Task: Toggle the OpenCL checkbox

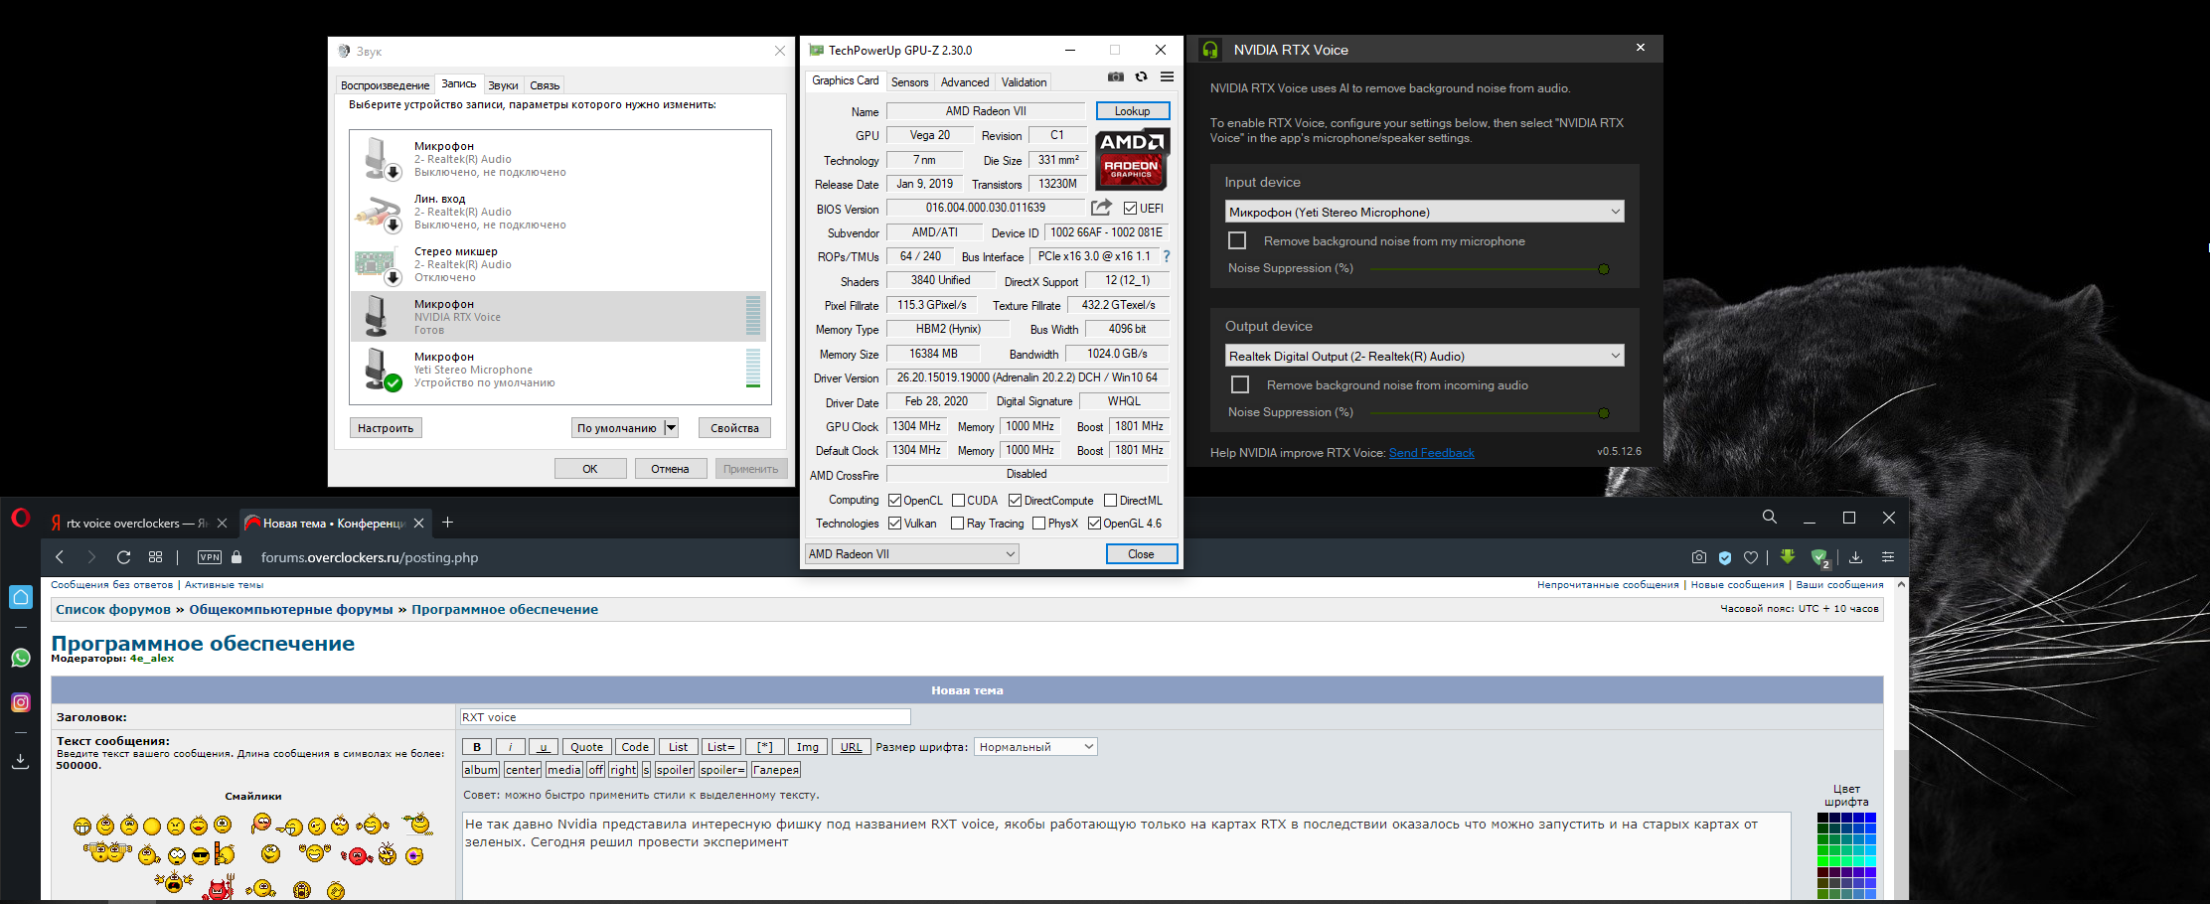Action: click(894, 501)
